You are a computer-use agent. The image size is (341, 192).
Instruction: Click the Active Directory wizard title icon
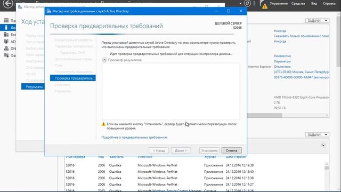pos(49,11)
